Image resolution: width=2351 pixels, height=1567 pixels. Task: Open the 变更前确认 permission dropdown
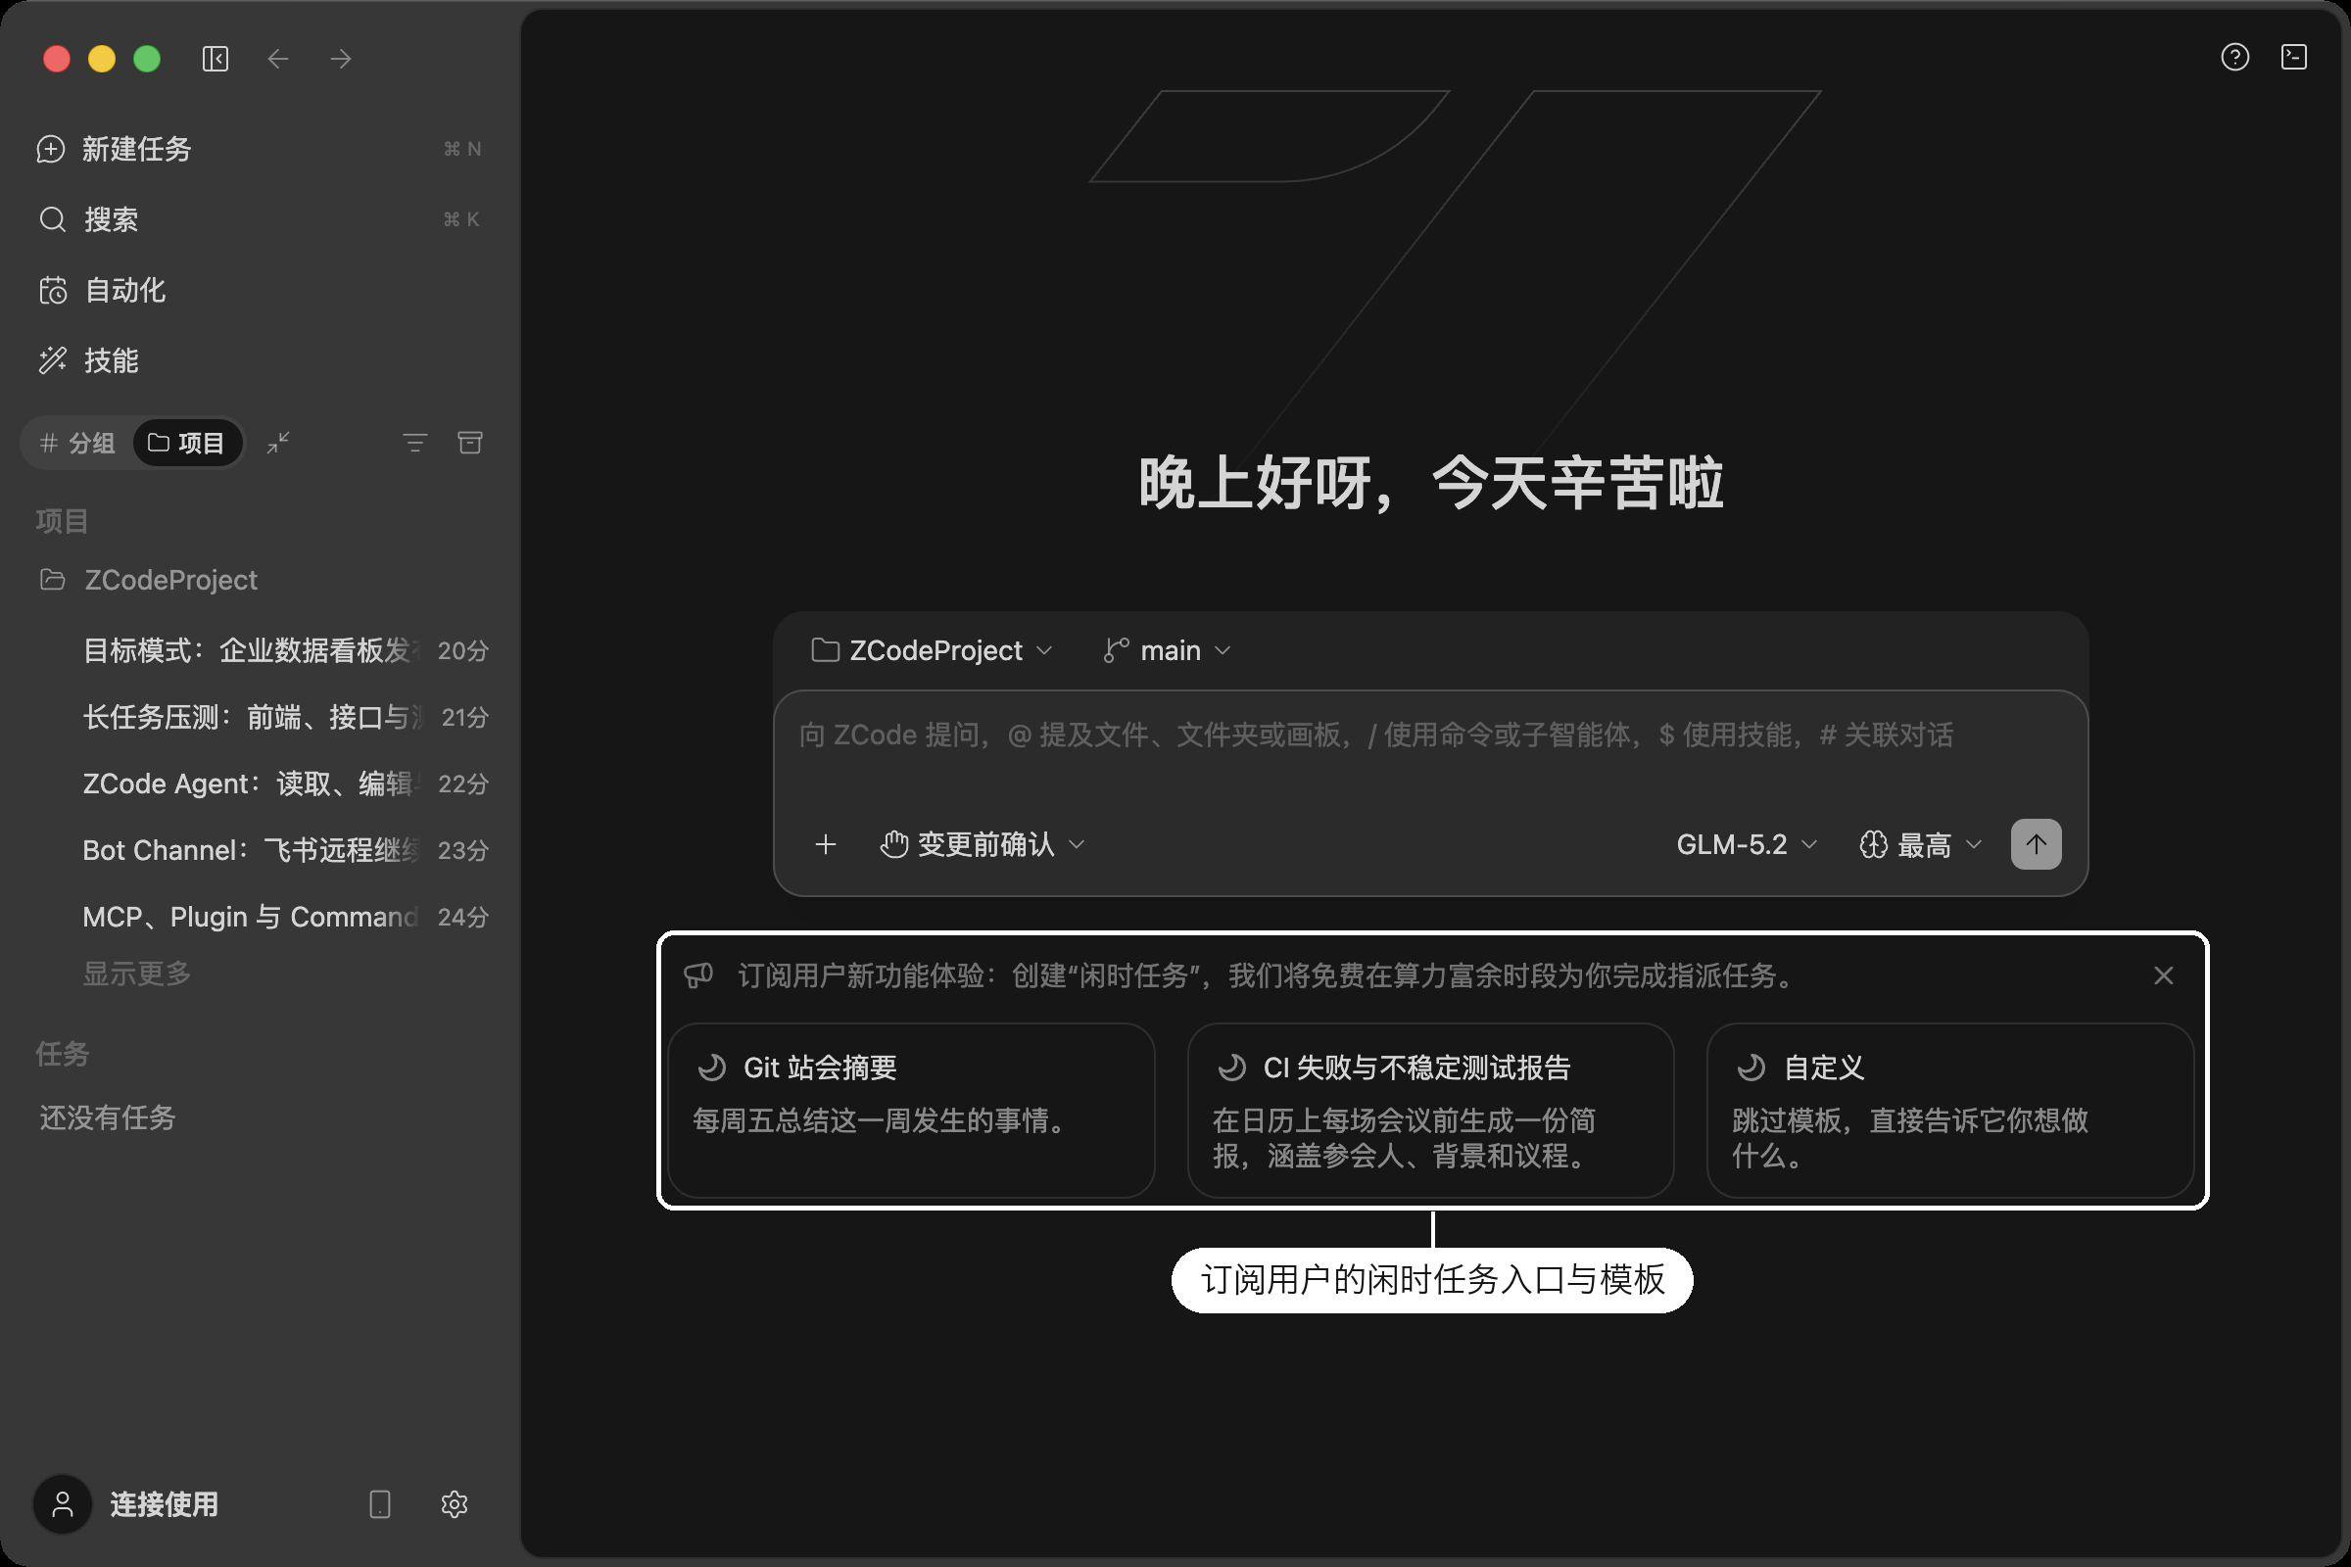pyautogui.click(x=983, y=844)
